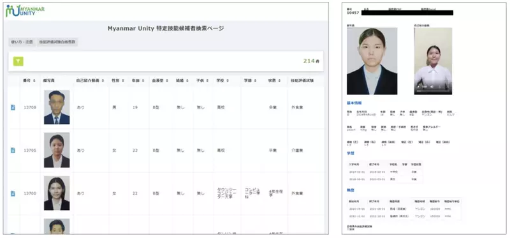Open detail document icon for candidate 13705

tap(13, 151)
